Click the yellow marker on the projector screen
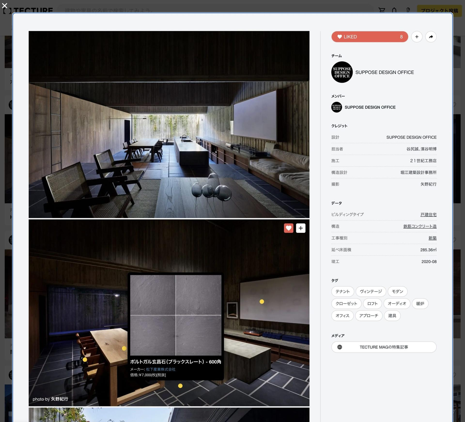 click(x=262, y=302)
